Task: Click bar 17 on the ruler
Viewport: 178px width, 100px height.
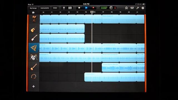Action: pos(103,12)
